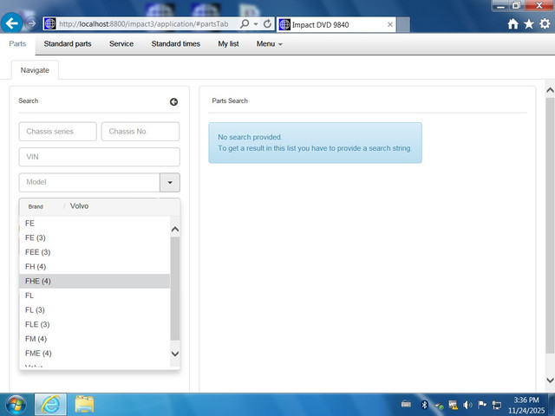Click the browser forward arrow button

[32, 23]
